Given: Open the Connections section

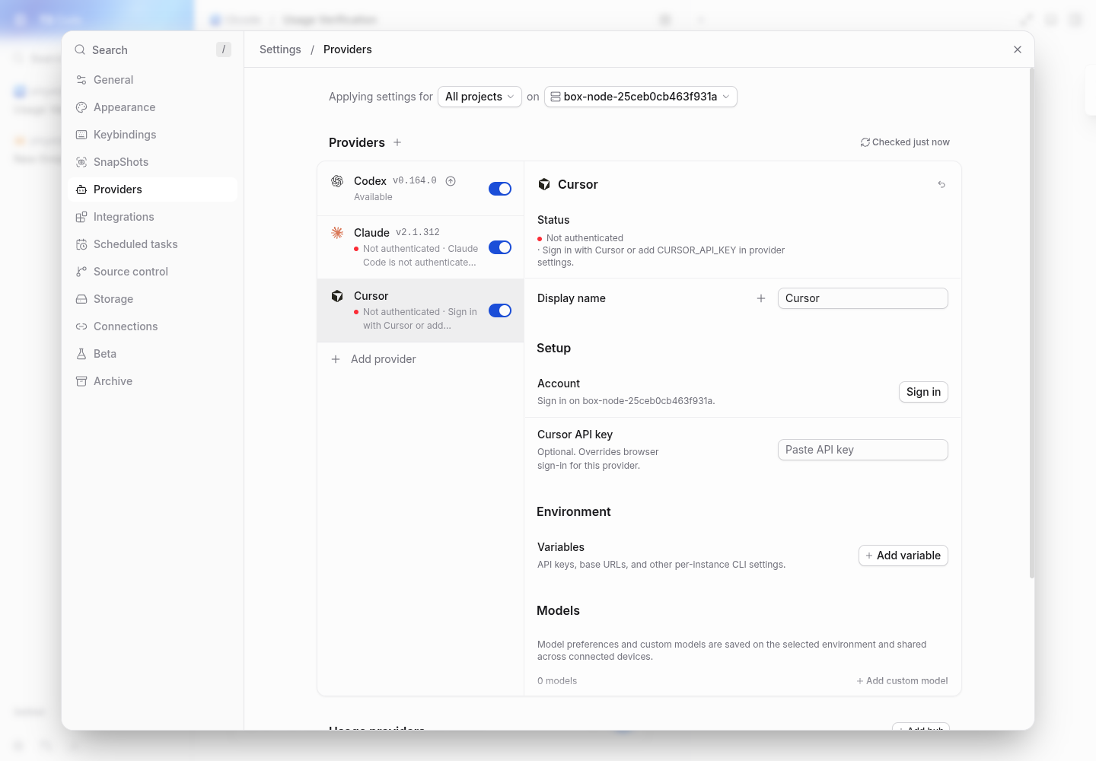Looking at the screenshot, I should (x=152, y=326).
